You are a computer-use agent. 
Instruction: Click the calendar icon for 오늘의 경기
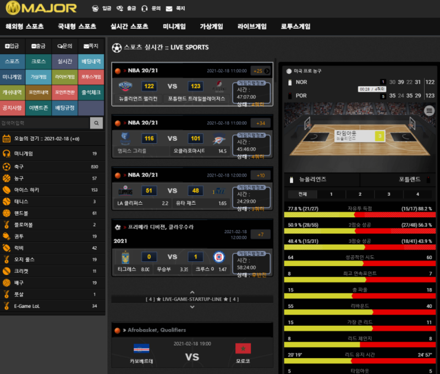[x=7, y=139]
